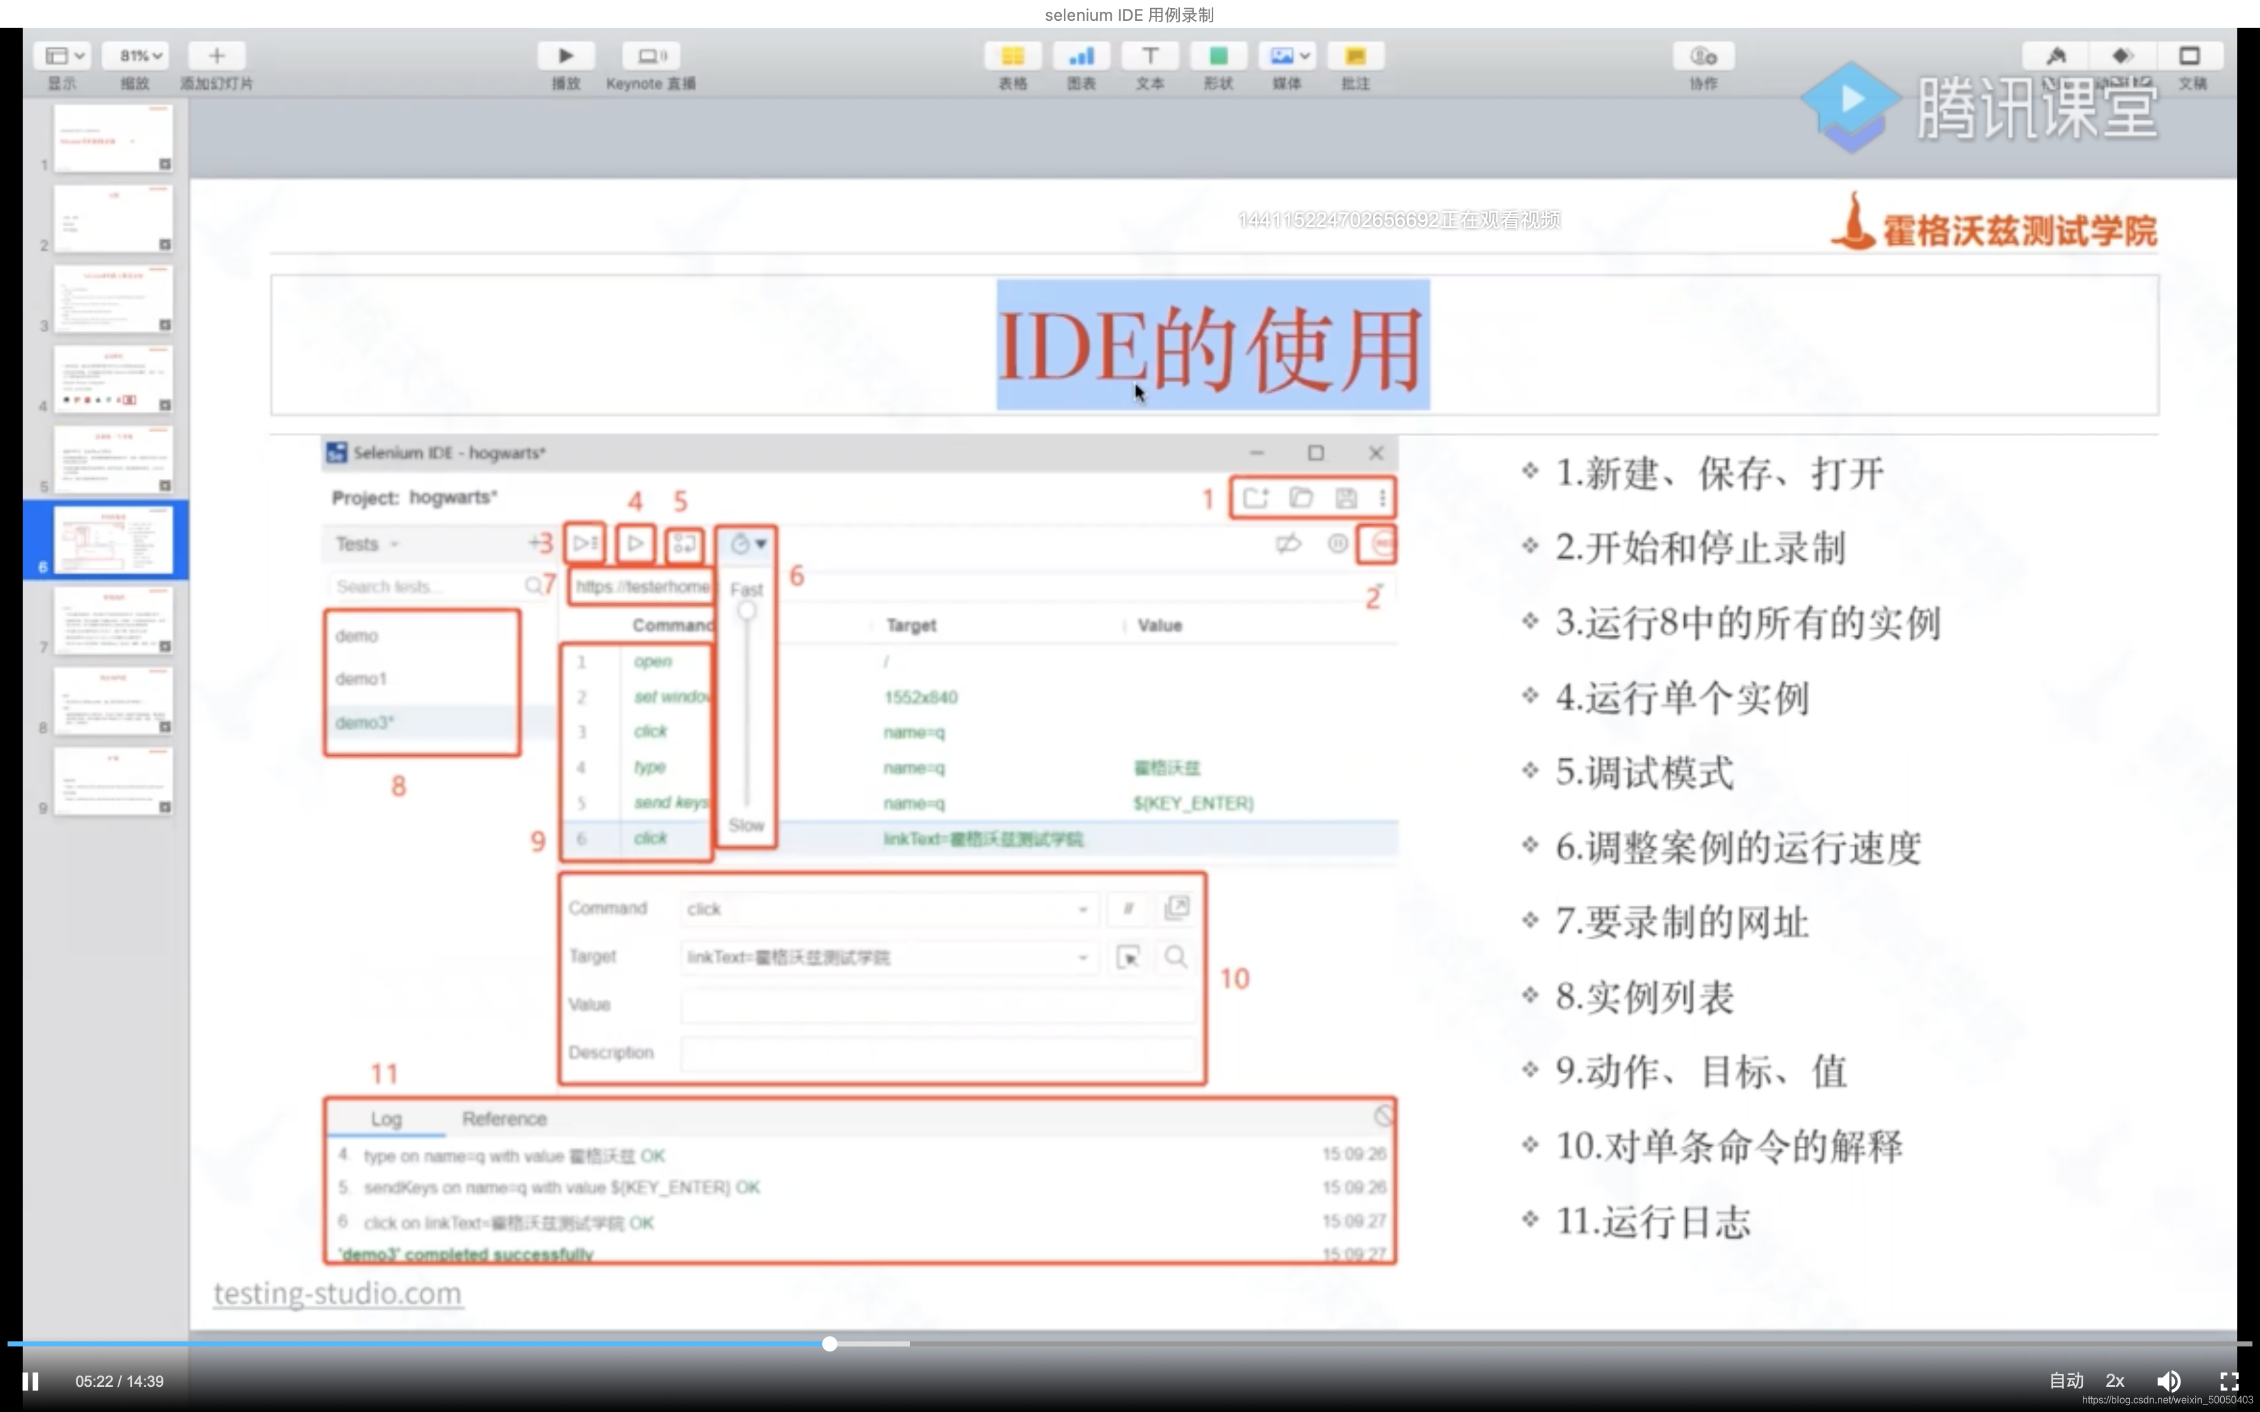Screen dimensions: 2260x1412
Task: Insert a shape with the 形状 icon
Action: 1218,56
